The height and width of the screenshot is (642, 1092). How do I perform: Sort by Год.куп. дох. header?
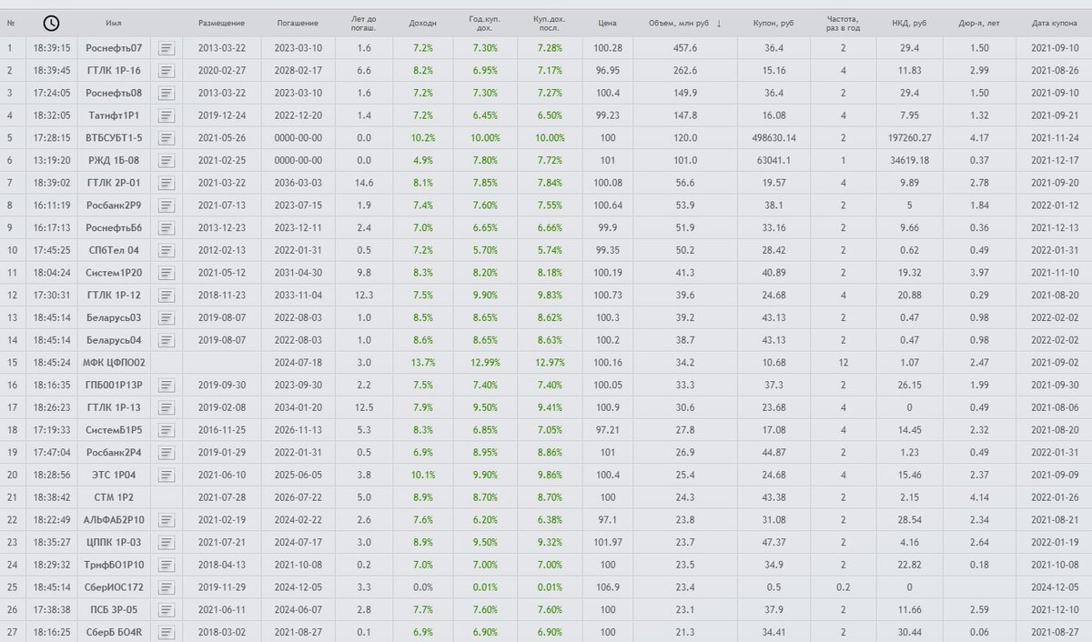coord(485,23)
